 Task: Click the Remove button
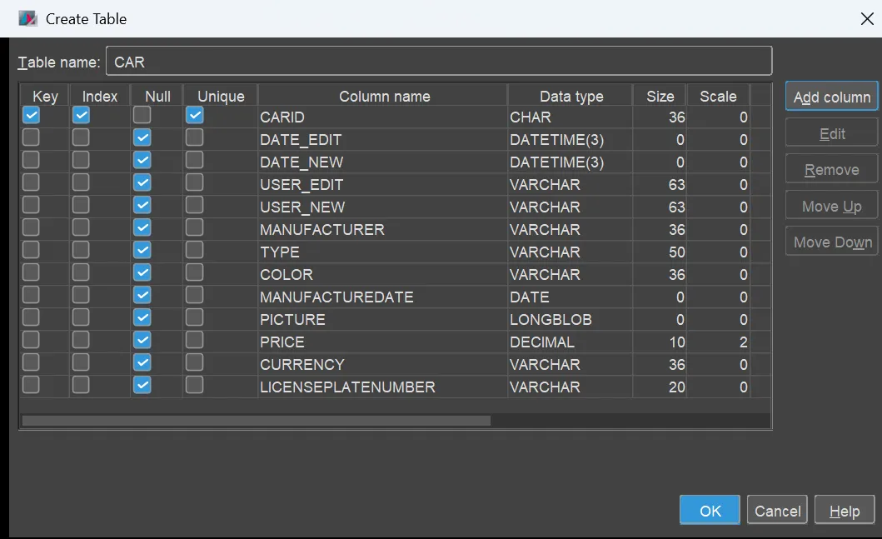coord(831,169)
